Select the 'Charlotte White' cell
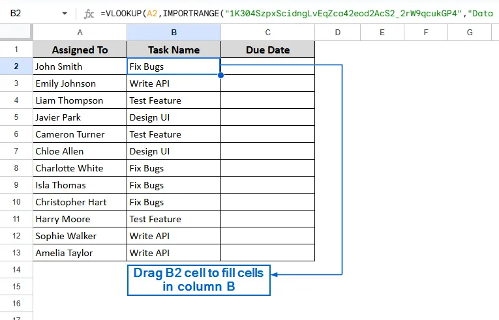 (x=80, y=168)
